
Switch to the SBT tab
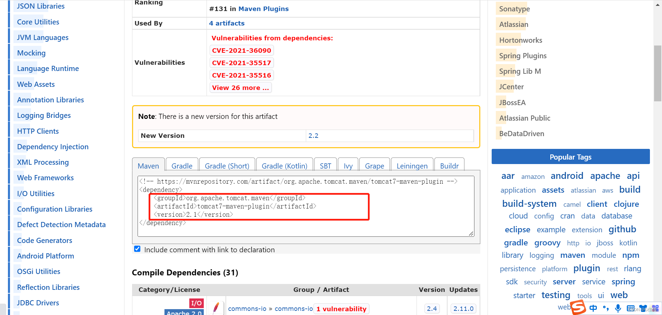325,166
